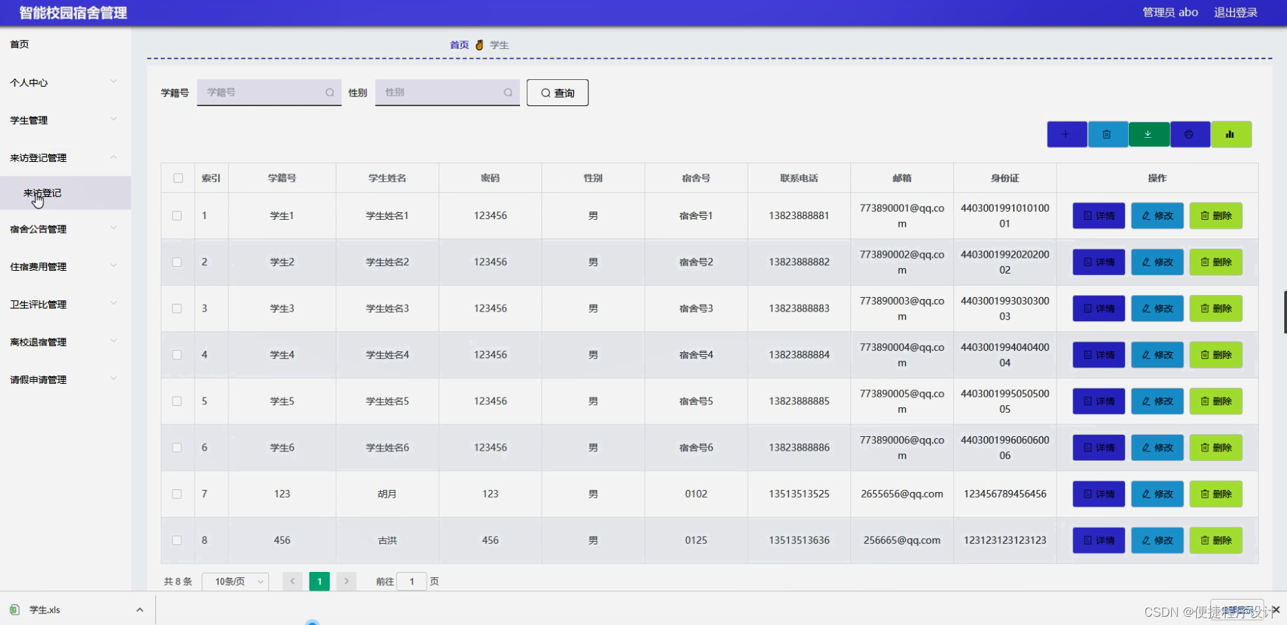
Task: Expand the 个人中心 sidebar menu
Action: point(66,83)
